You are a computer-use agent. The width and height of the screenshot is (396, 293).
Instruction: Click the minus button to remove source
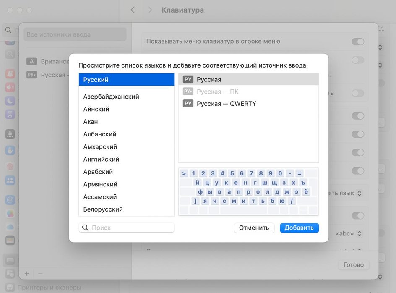[x=40, y=274]
